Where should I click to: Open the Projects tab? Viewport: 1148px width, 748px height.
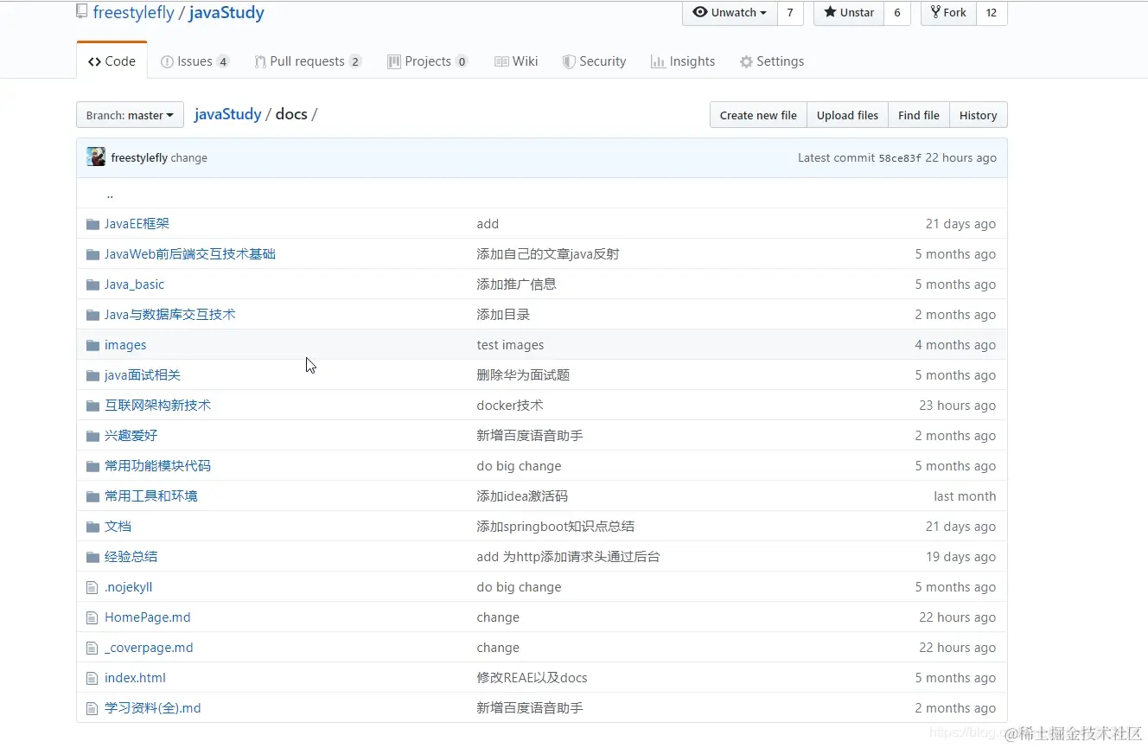coord(428,61)
